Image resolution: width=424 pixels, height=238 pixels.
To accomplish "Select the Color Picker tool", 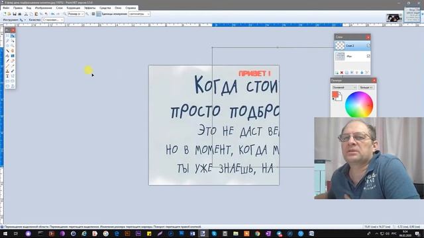I will coord(13,66).
